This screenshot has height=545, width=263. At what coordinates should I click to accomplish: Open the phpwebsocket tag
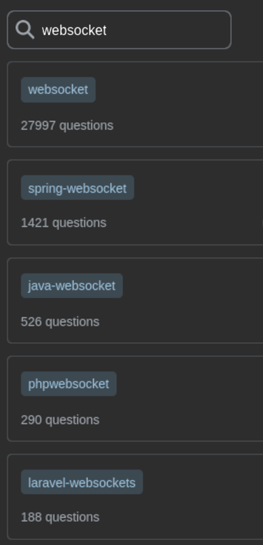[x=68, y=384]
